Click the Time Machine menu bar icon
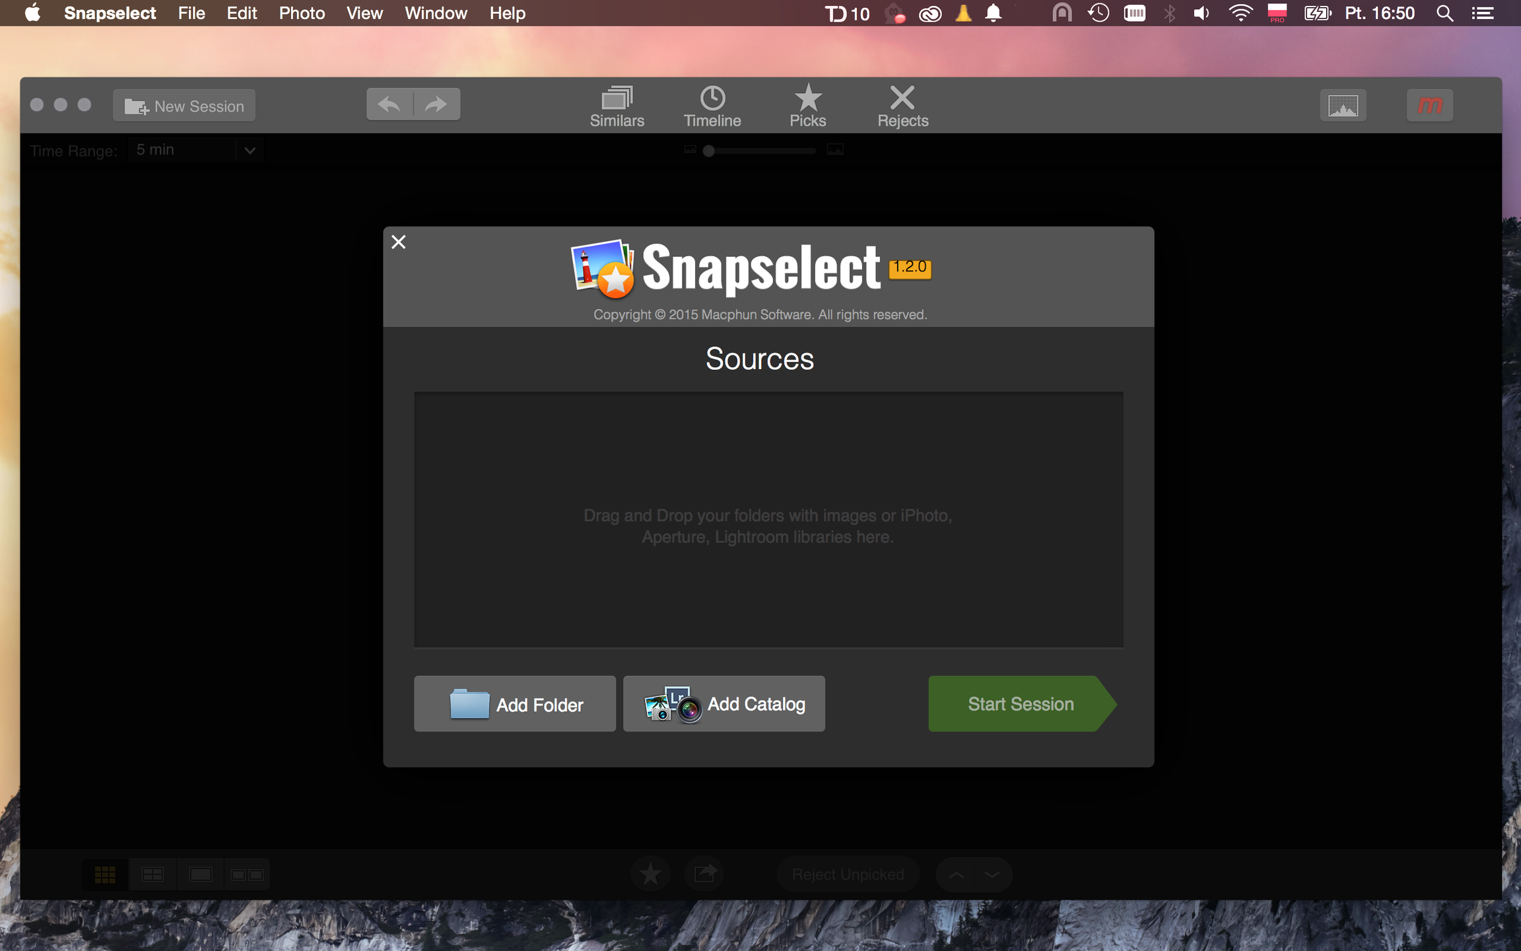This screenshot has height=951, width=1521. pos(1098,13)
